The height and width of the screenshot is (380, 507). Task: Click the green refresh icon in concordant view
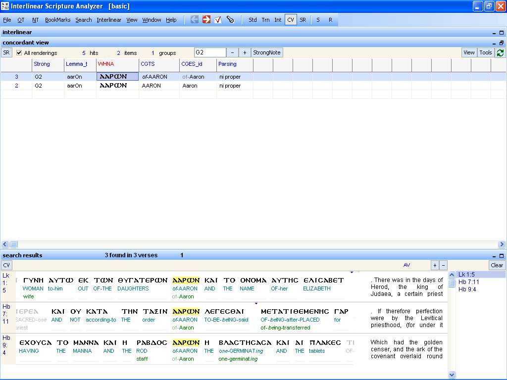(x=500, y=52)
